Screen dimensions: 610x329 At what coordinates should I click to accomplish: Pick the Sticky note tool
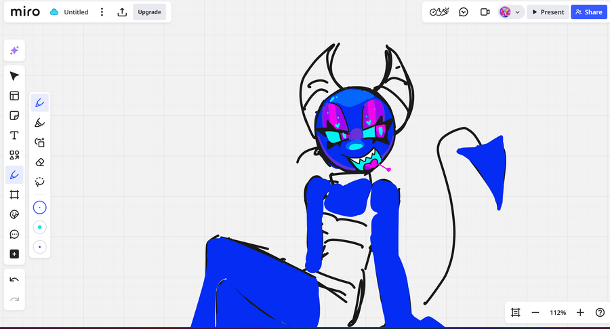coord(14,115)
